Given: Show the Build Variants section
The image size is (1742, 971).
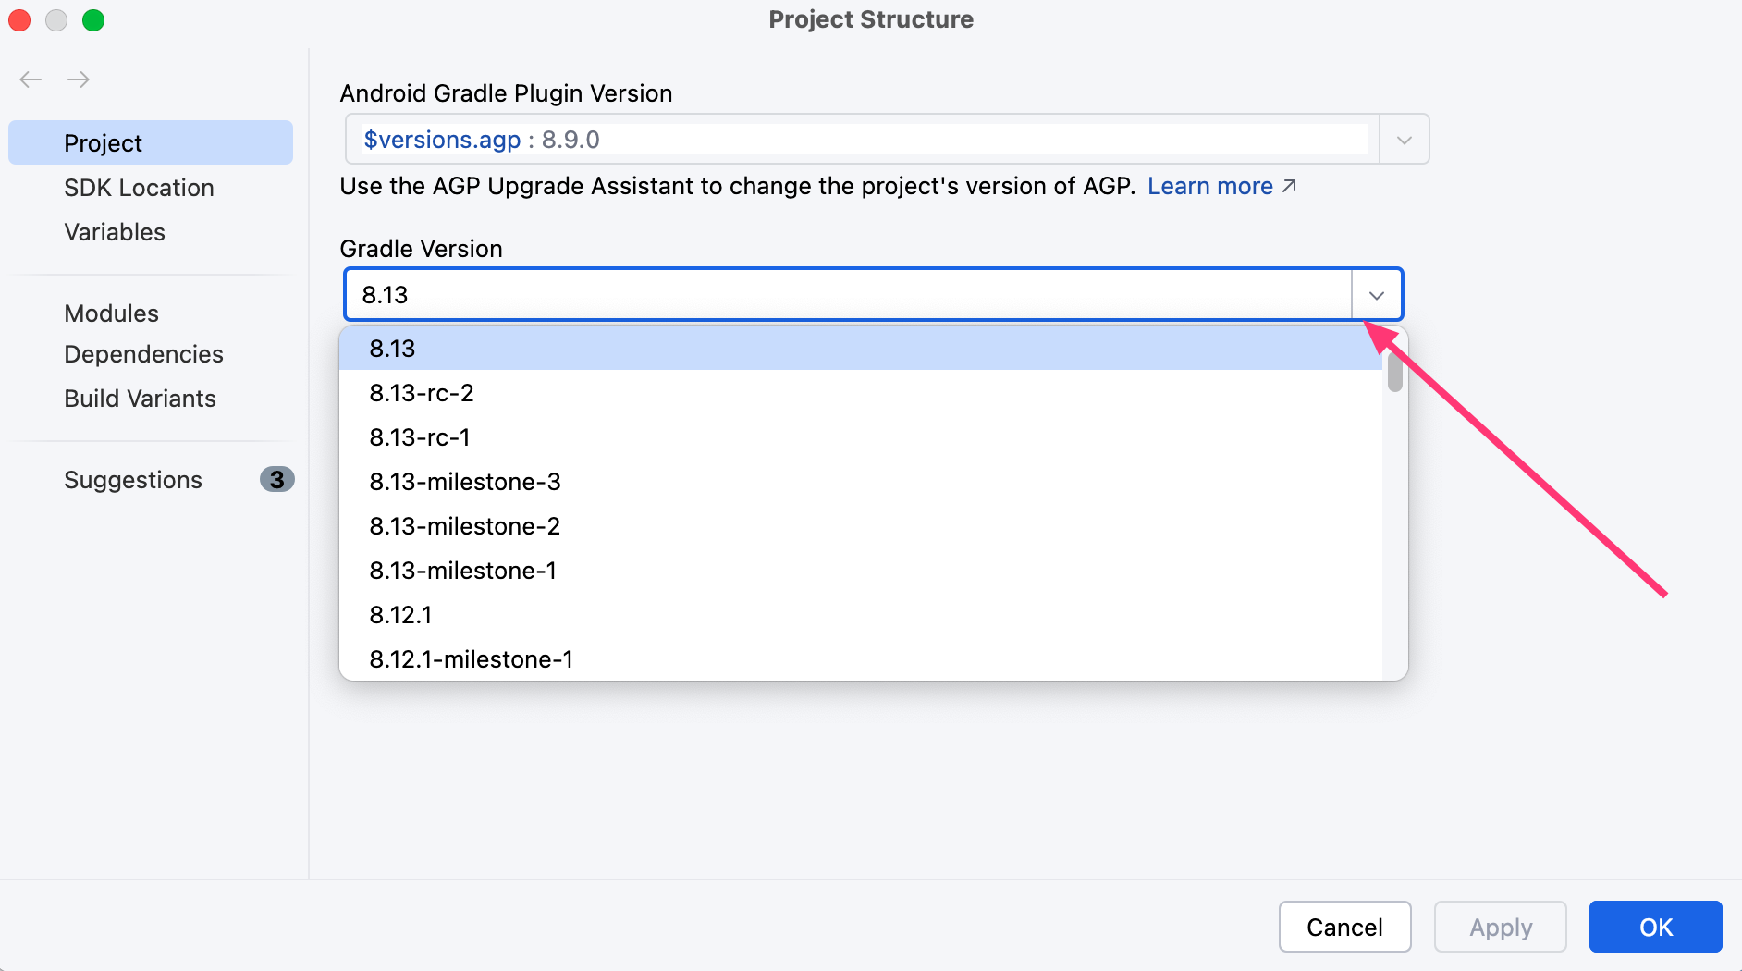Looking at the screenshot, I should tap(140, 399).
